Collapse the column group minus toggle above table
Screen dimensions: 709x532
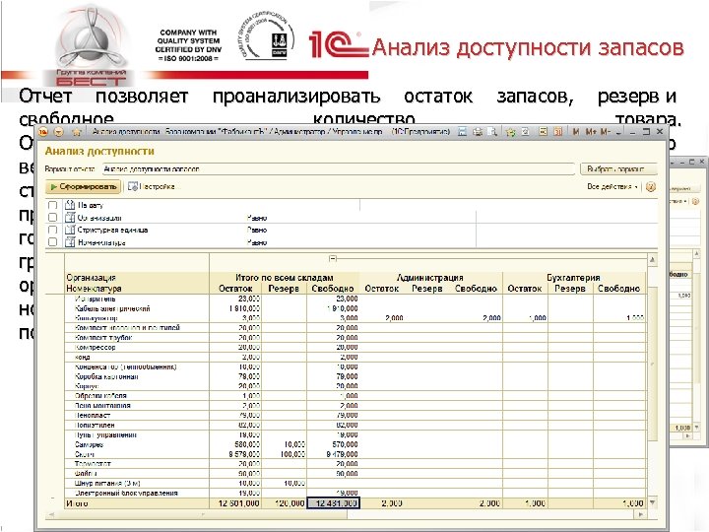click(x=333, y=258)
